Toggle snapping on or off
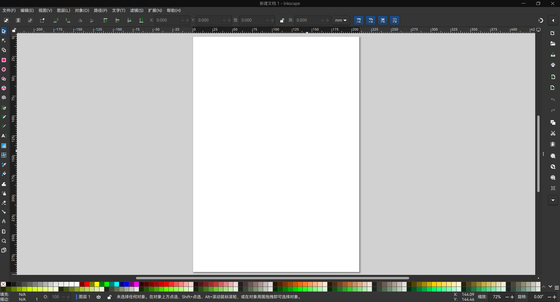The height and width of the screenshot is (302, 560). point(540,20)
